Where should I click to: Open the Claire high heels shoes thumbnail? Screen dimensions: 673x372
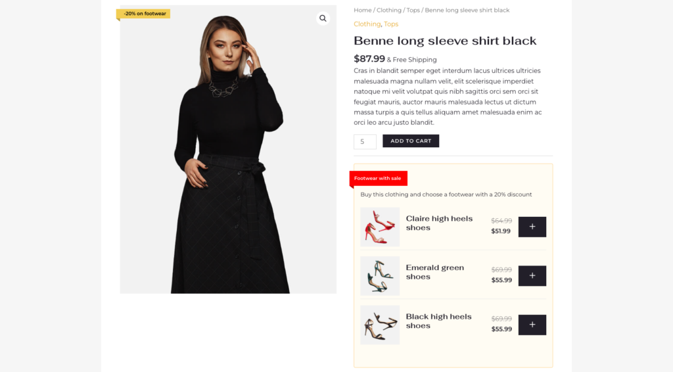pos(380,227)
